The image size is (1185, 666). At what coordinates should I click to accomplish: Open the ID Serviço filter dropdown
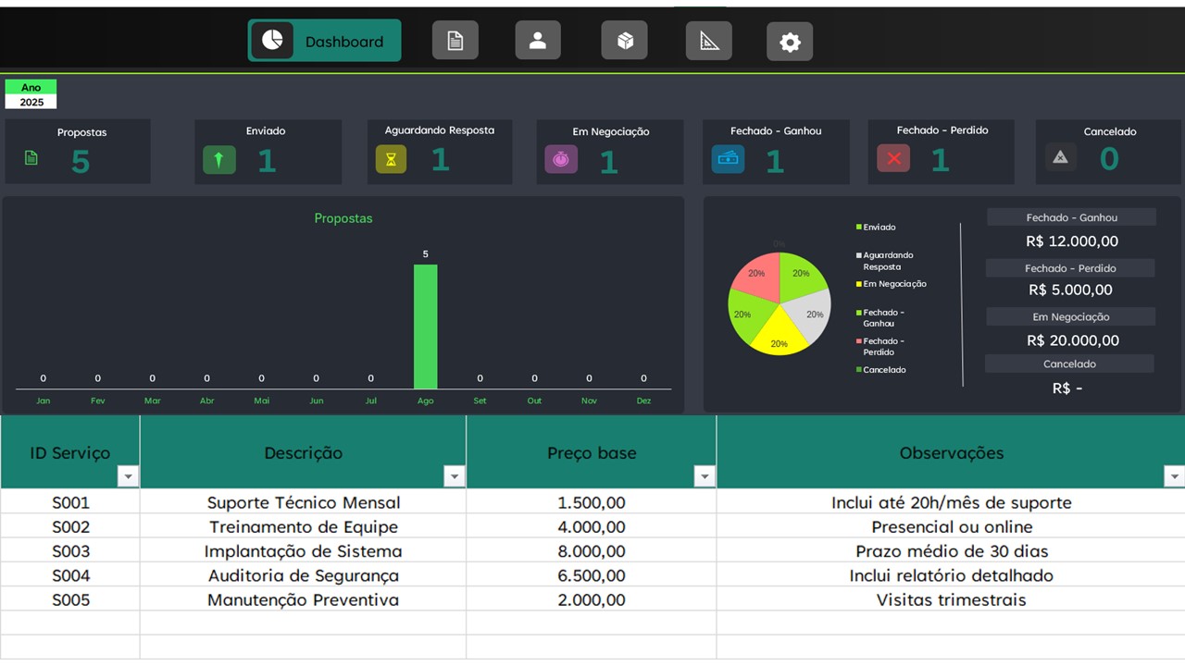pos(128,476)
